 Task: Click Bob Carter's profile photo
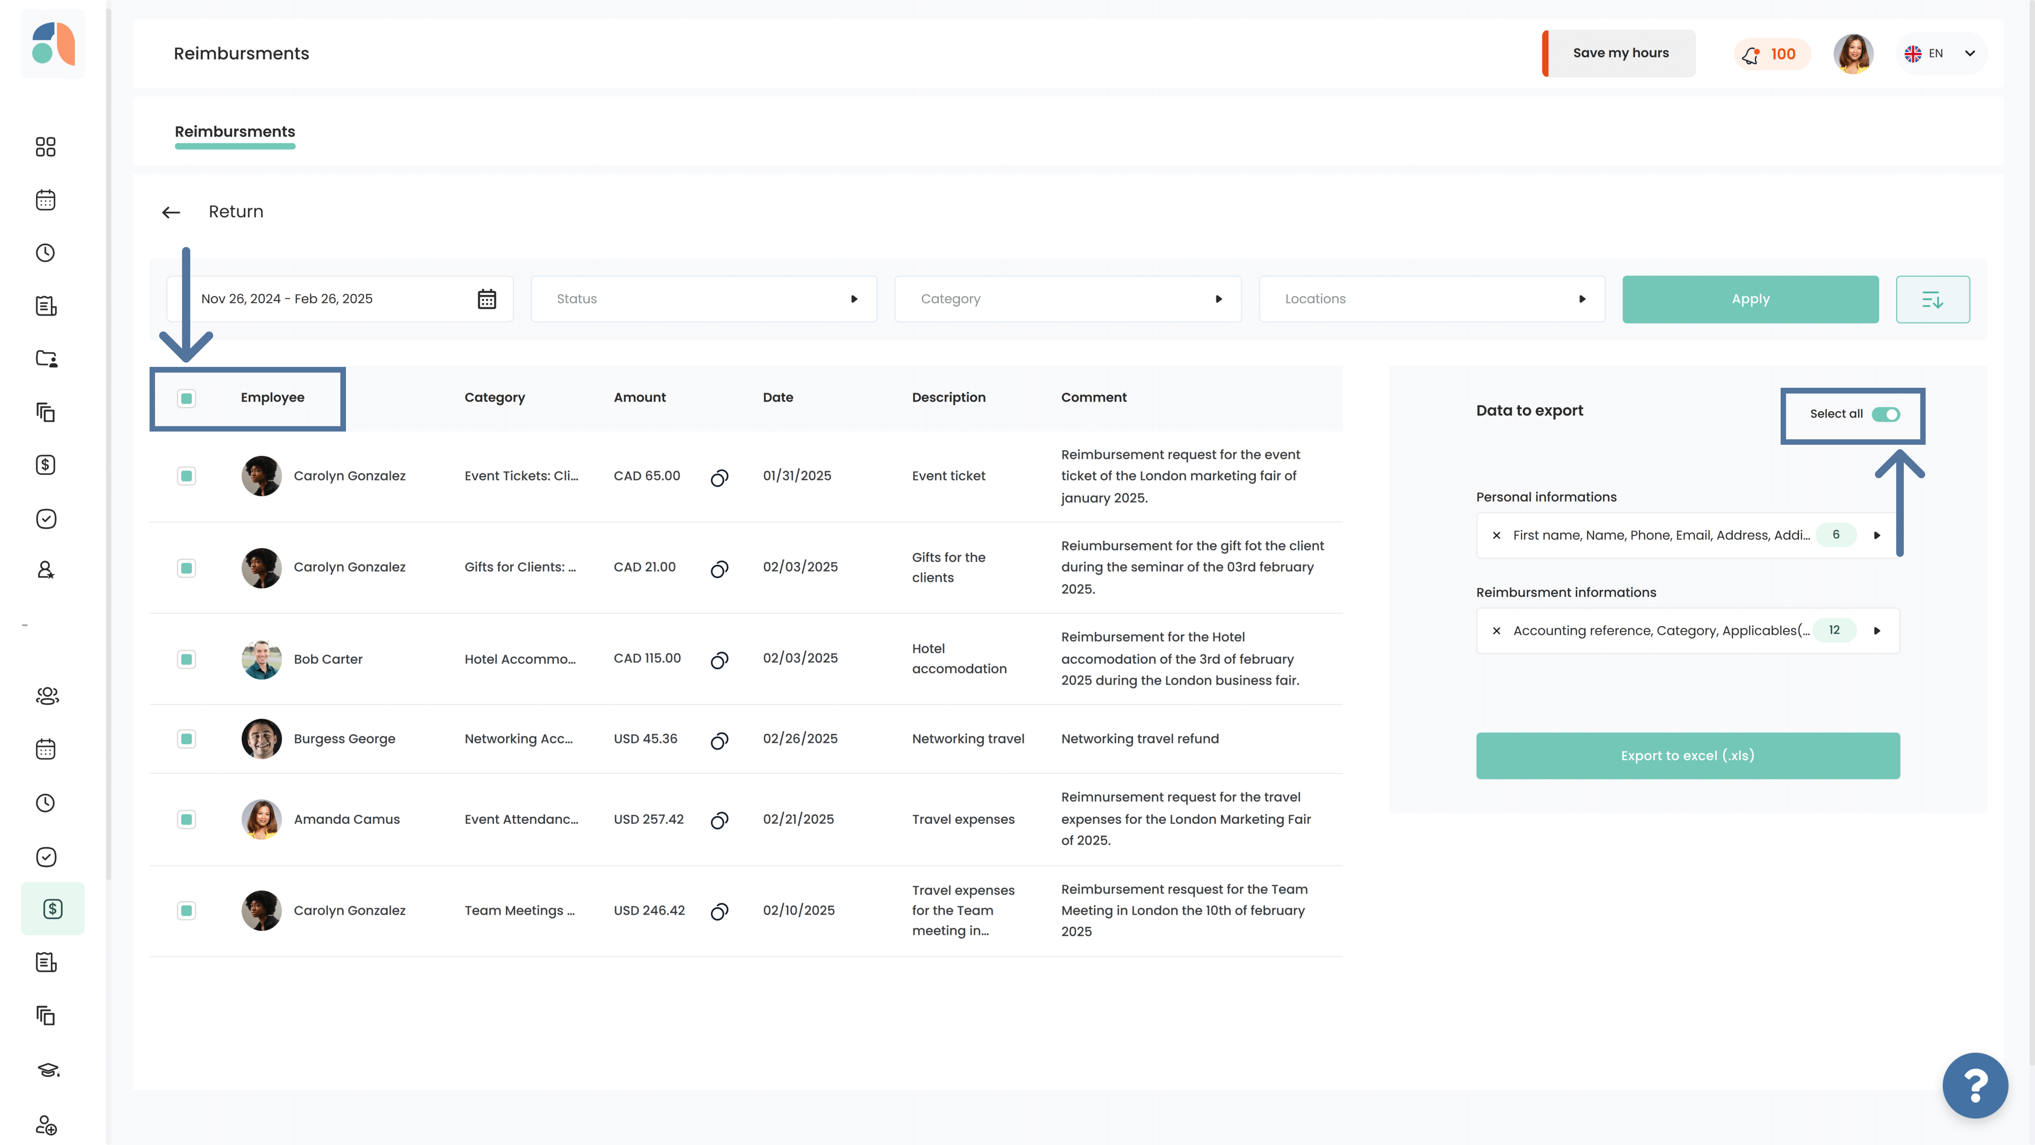tap(261, 659)
